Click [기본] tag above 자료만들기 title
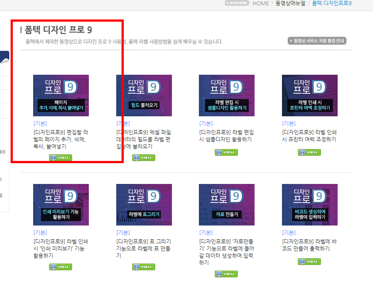Viewport: 373px width, 283px height. tap(206, 233)
